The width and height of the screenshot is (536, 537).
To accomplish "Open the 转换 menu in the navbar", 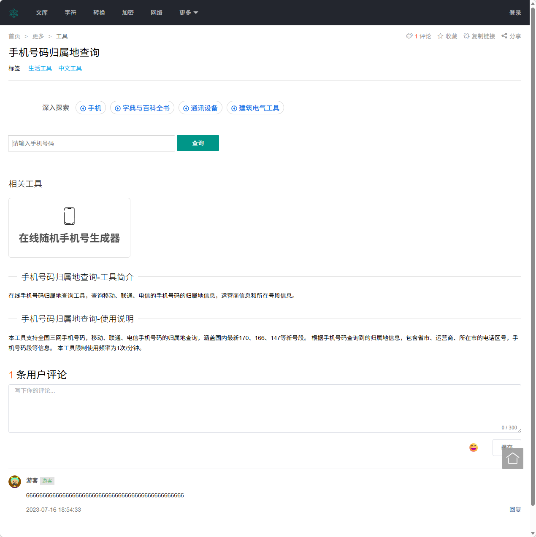I will point(99,13).
